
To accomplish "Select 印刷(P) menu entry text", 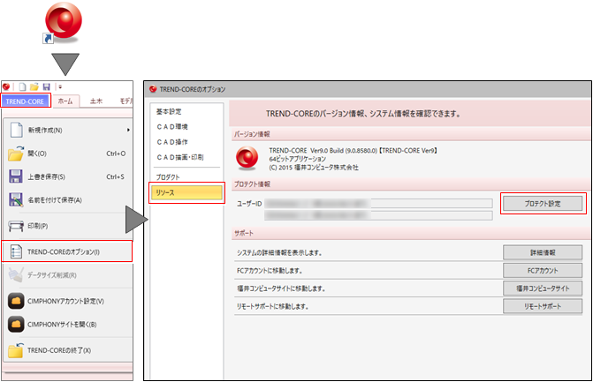I will 37,226.
